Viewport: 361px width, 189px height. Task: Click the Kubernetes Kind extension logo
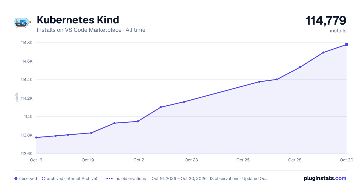pyautogui.click(x=23, y=23)
